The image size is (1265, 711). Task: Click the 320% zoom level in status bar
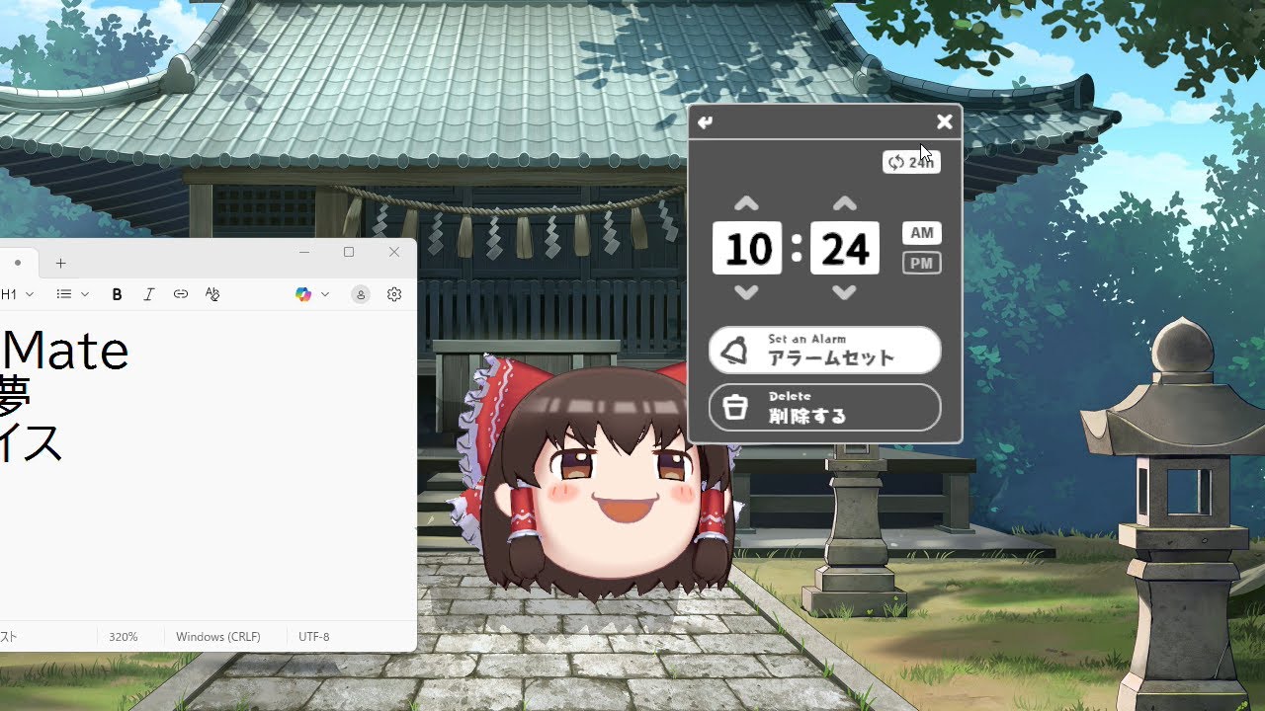point(124,637)
